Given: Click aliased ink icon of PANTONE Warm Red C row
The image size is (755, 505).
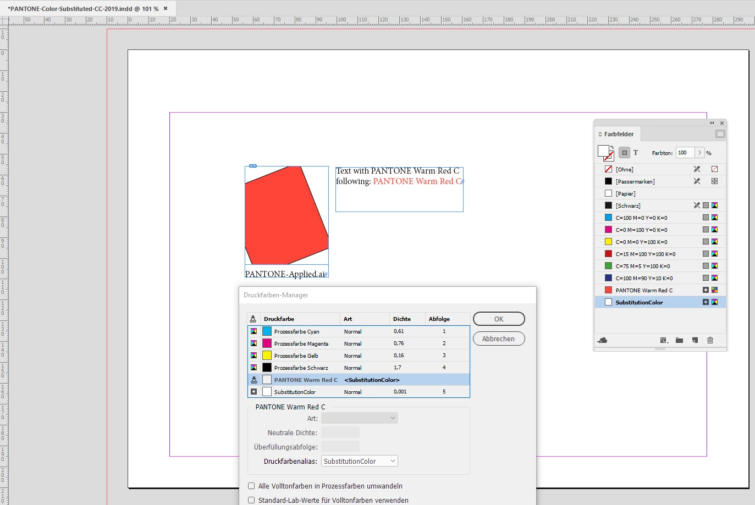Looking at the screenshot, I should [x=253, y=380].
